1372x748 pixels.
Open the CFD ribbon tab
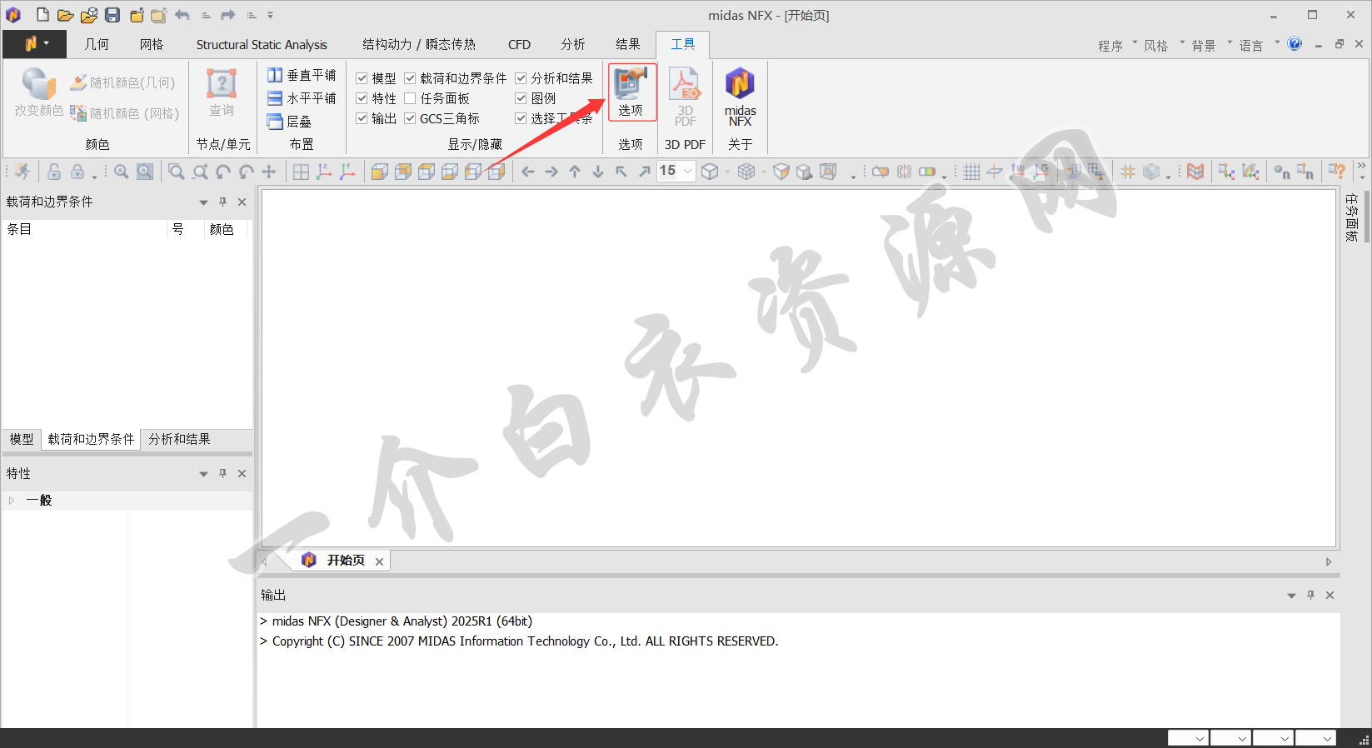click(x=519, y=45)
